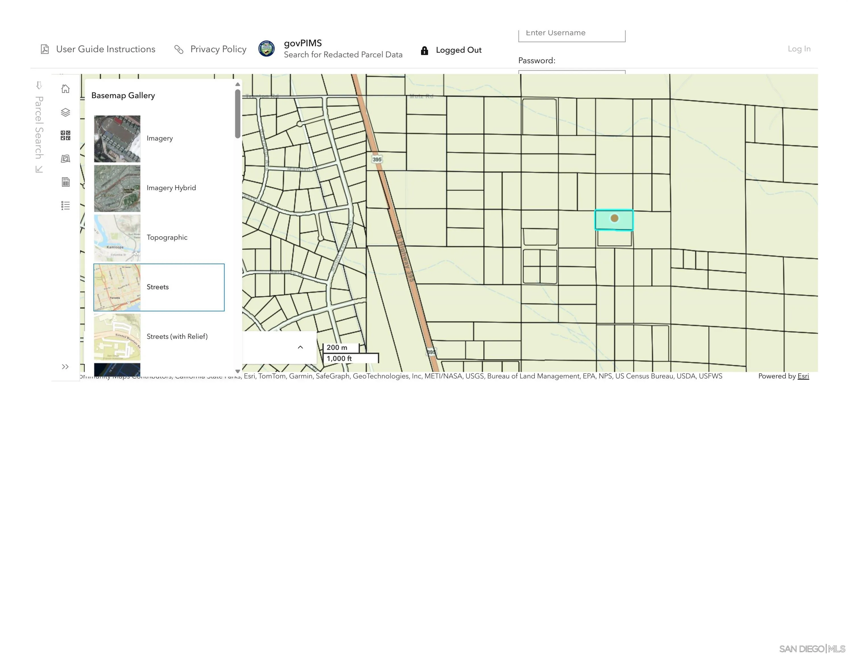Screen dimensions: 848x655
Task: Open the Layers panel icon
Action: tap(66, 112)
